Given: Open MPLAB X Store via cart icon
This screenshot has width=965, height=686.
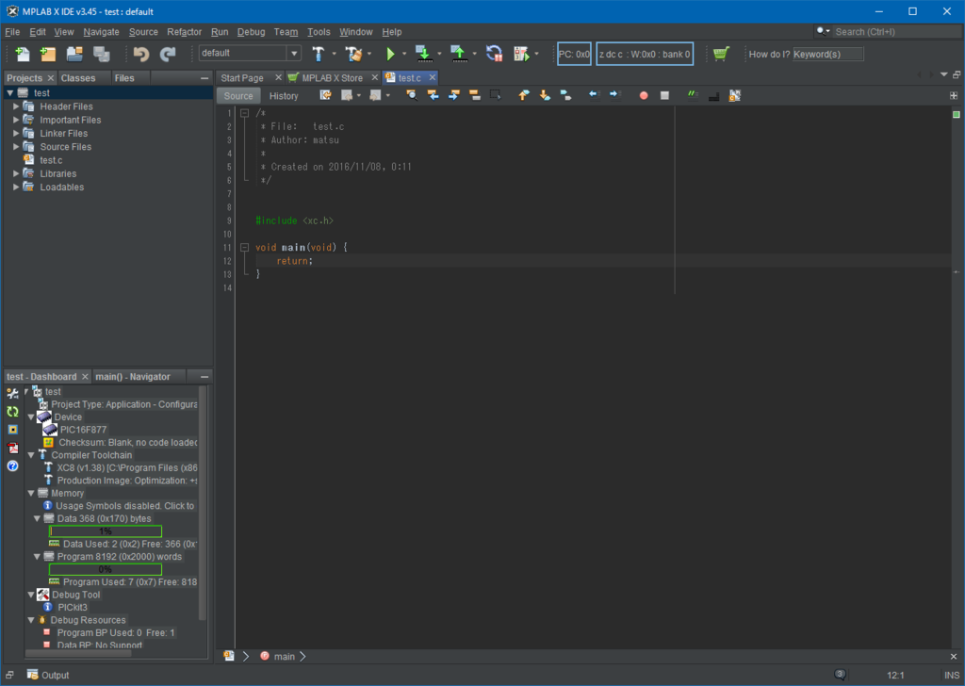Looking at the screenshot, I should [x=721, y=54].
